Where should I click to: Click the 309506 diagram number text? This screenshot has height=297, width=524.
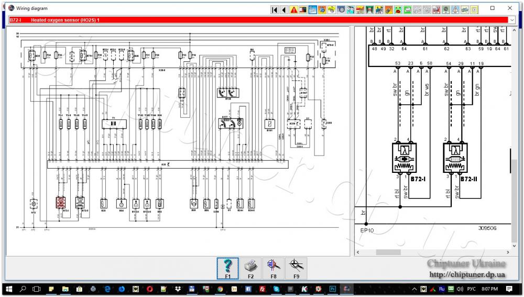(x=487, y=228)
